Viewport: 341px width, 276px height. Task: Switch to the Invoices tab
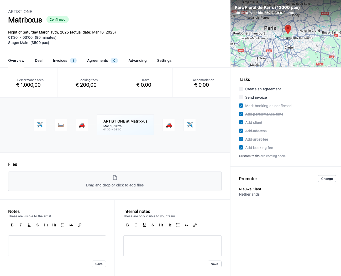click(60, 60)
